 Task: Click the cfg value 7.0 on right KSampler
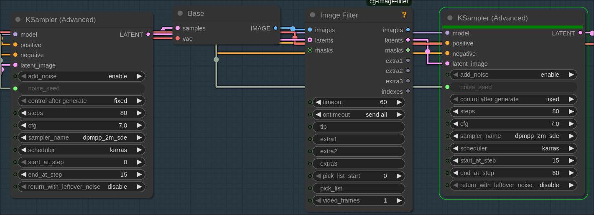click(x=555, y=124)
